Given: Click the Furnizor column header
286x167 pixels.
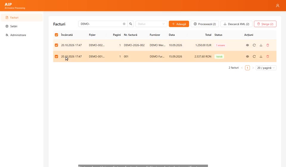Looking at the screenshot, I should click(155, 35).
